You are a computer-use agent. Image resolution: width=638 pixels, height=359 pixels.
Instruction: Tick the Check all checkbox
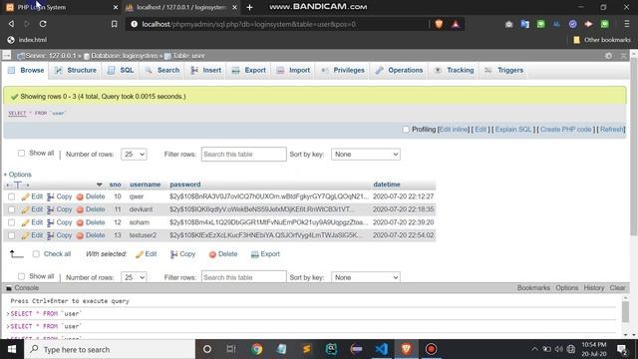36,254
